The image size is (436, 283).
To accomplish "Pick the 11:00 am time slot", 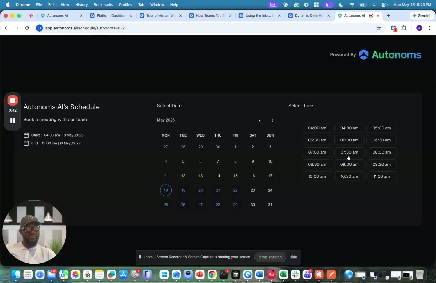I will [381, 176].
